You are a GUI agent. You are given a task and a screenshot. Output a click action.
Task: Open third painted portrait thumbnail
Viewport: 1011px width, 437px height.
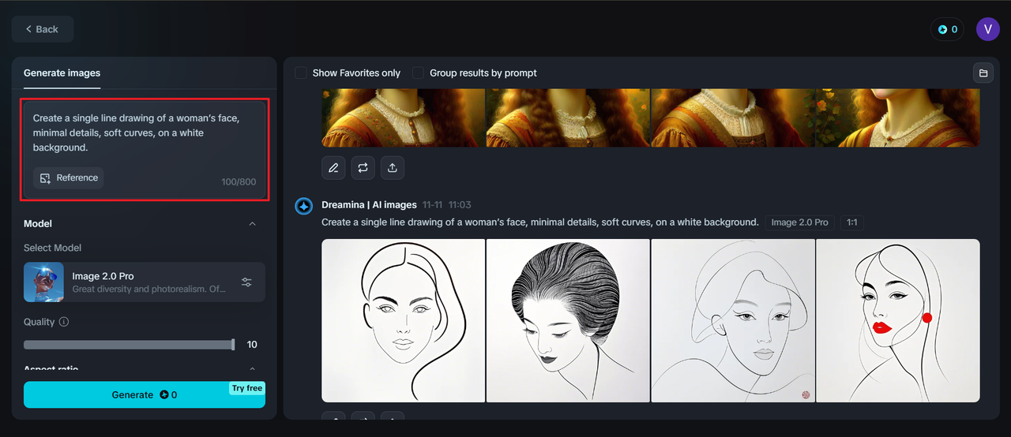[x=733, y=118]
